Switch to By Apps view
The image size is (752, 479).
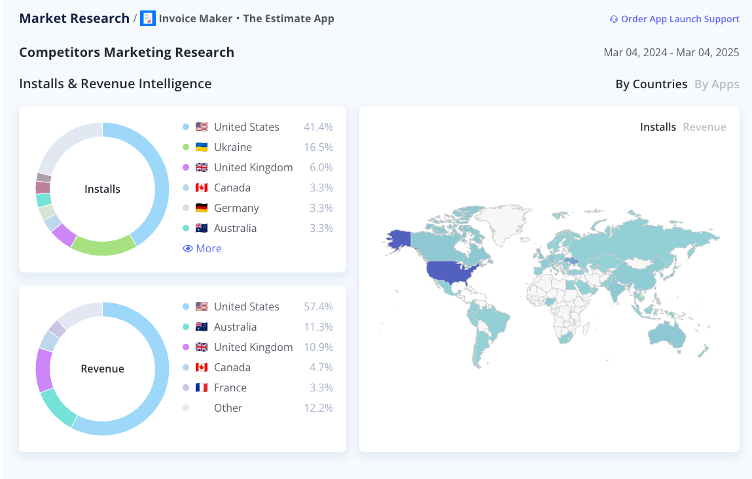[717, 84]
